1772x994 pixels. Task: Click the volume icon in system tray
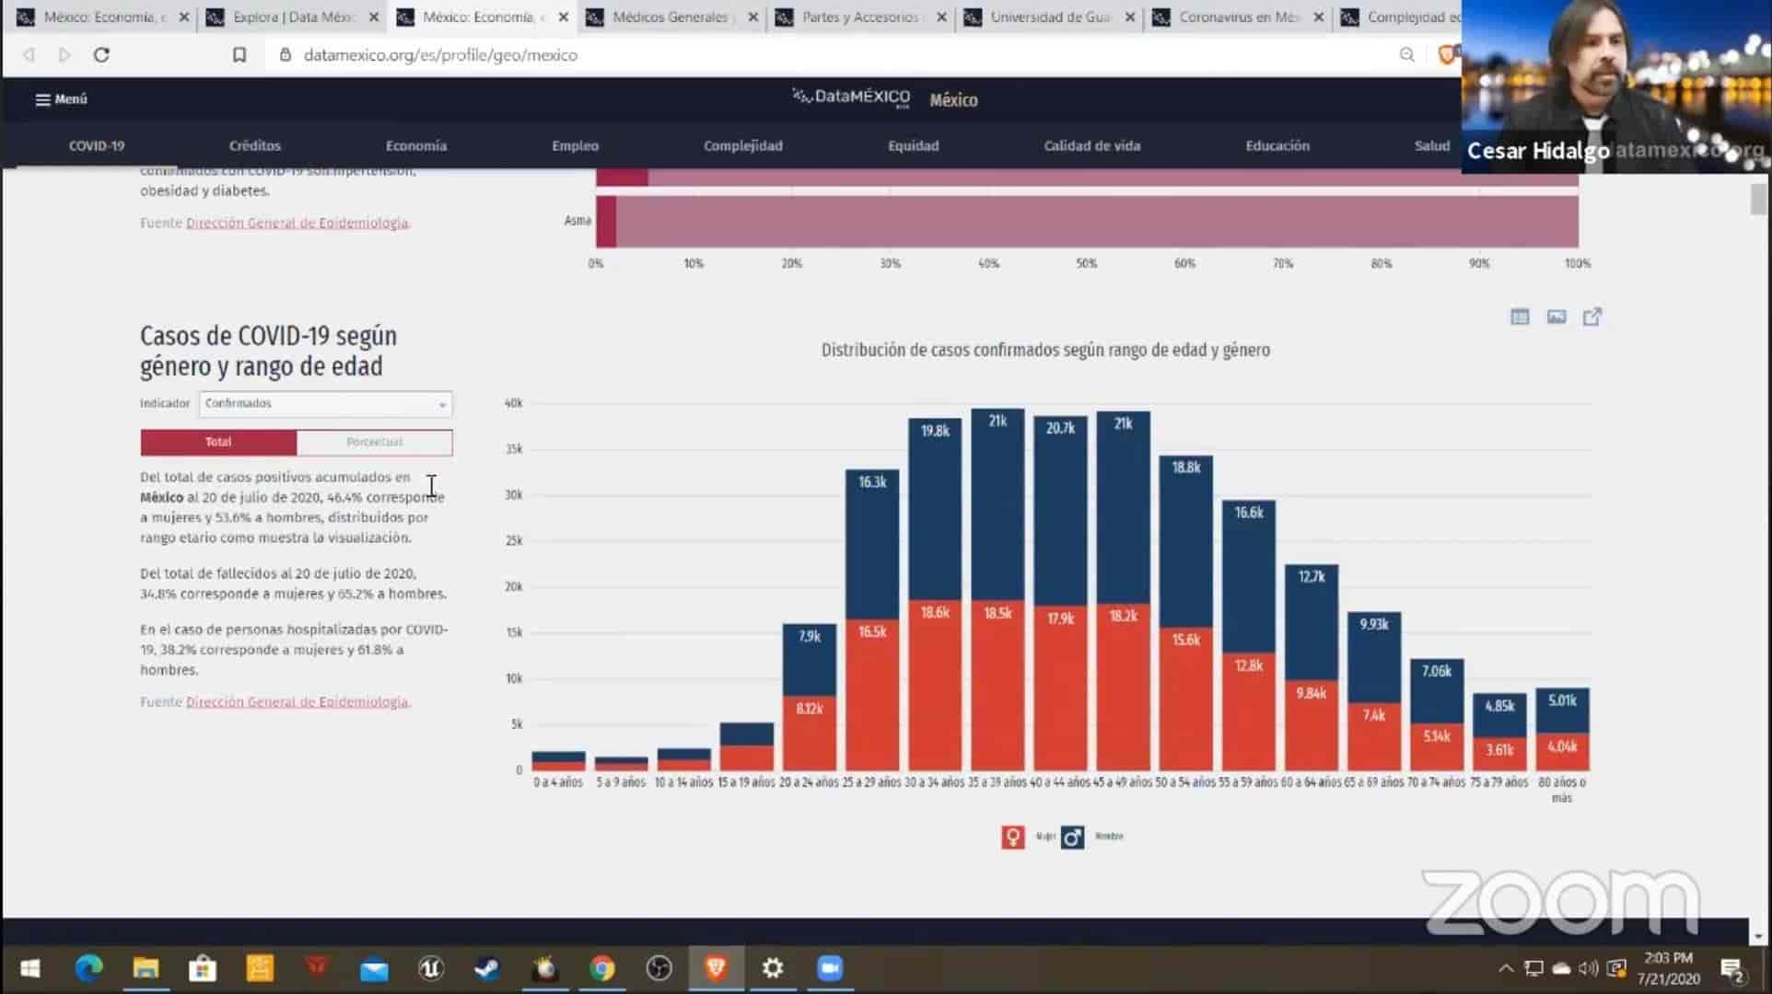pos(1589,968)
